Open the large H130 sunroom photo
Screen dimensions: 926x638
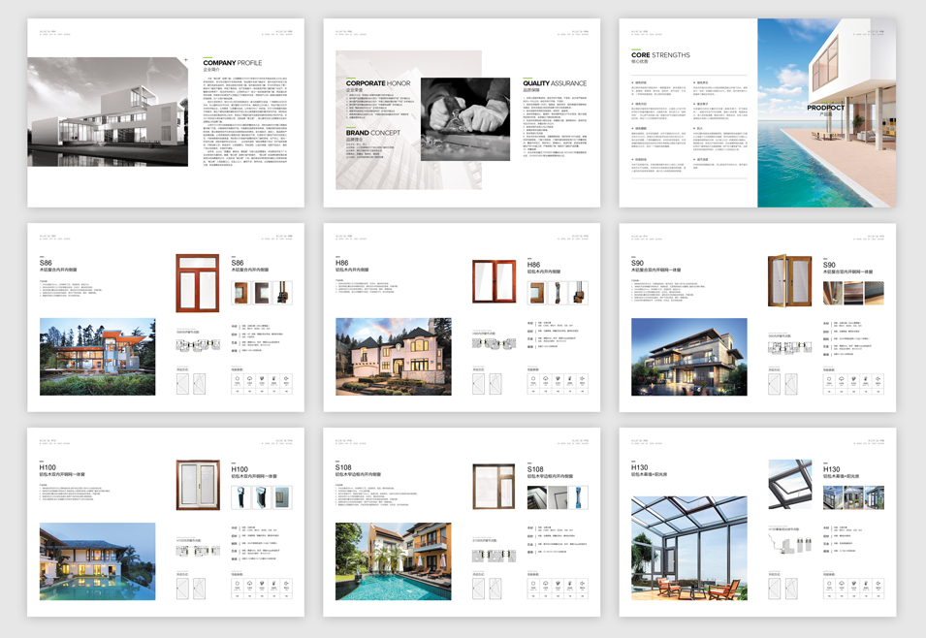pyautogui.click(x=688, y=548)
